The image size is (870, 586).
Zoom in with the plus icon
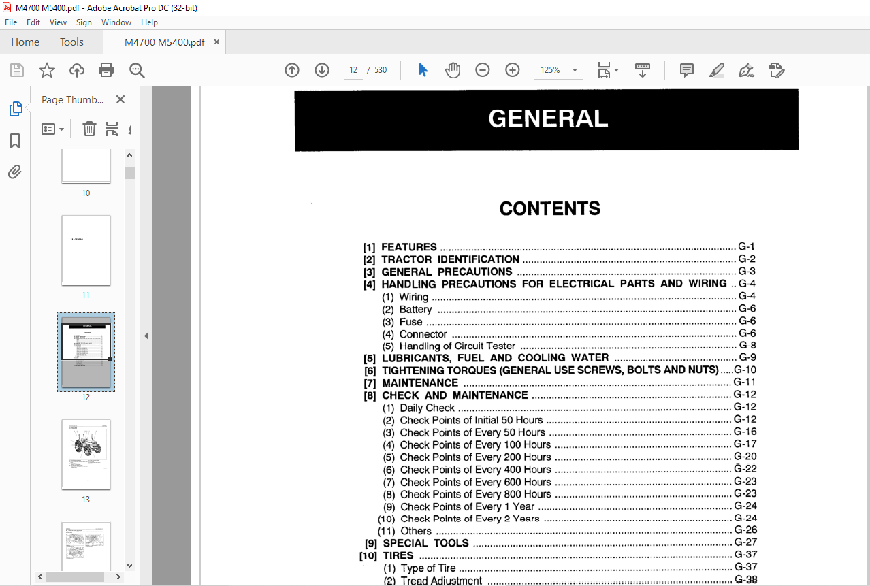coord(513,70)
